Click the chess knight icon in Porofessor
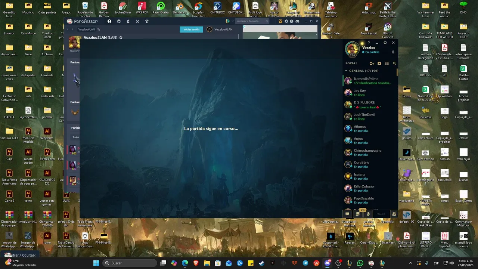This screenshot has height=269, width=478. click(128, 21)
